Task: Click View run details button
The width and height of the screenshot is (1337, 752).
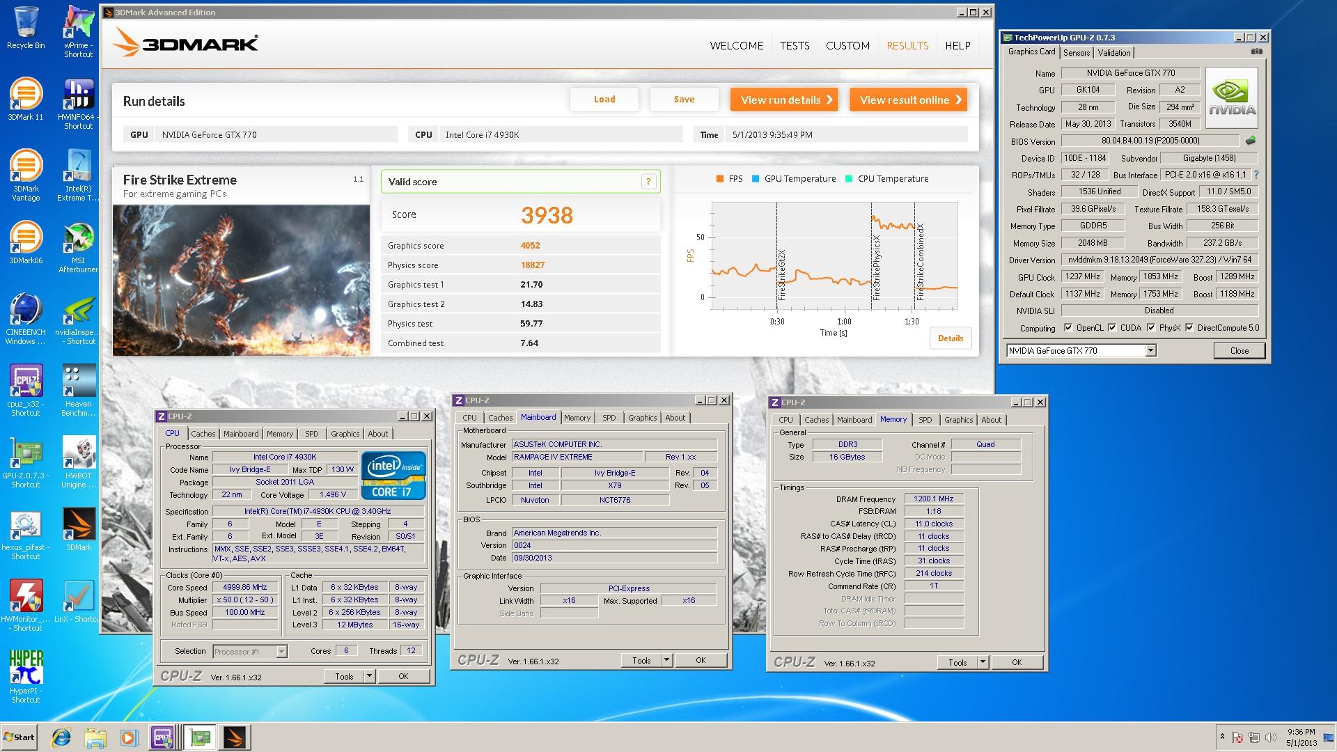Action: coord(784,100)
